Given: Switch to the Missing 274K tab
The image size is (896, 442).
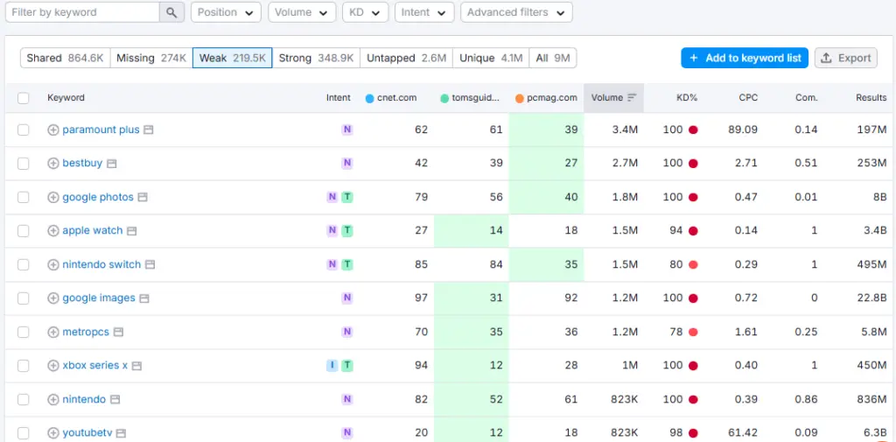Looking at the screenshot, I should click(x=151, y=58).
